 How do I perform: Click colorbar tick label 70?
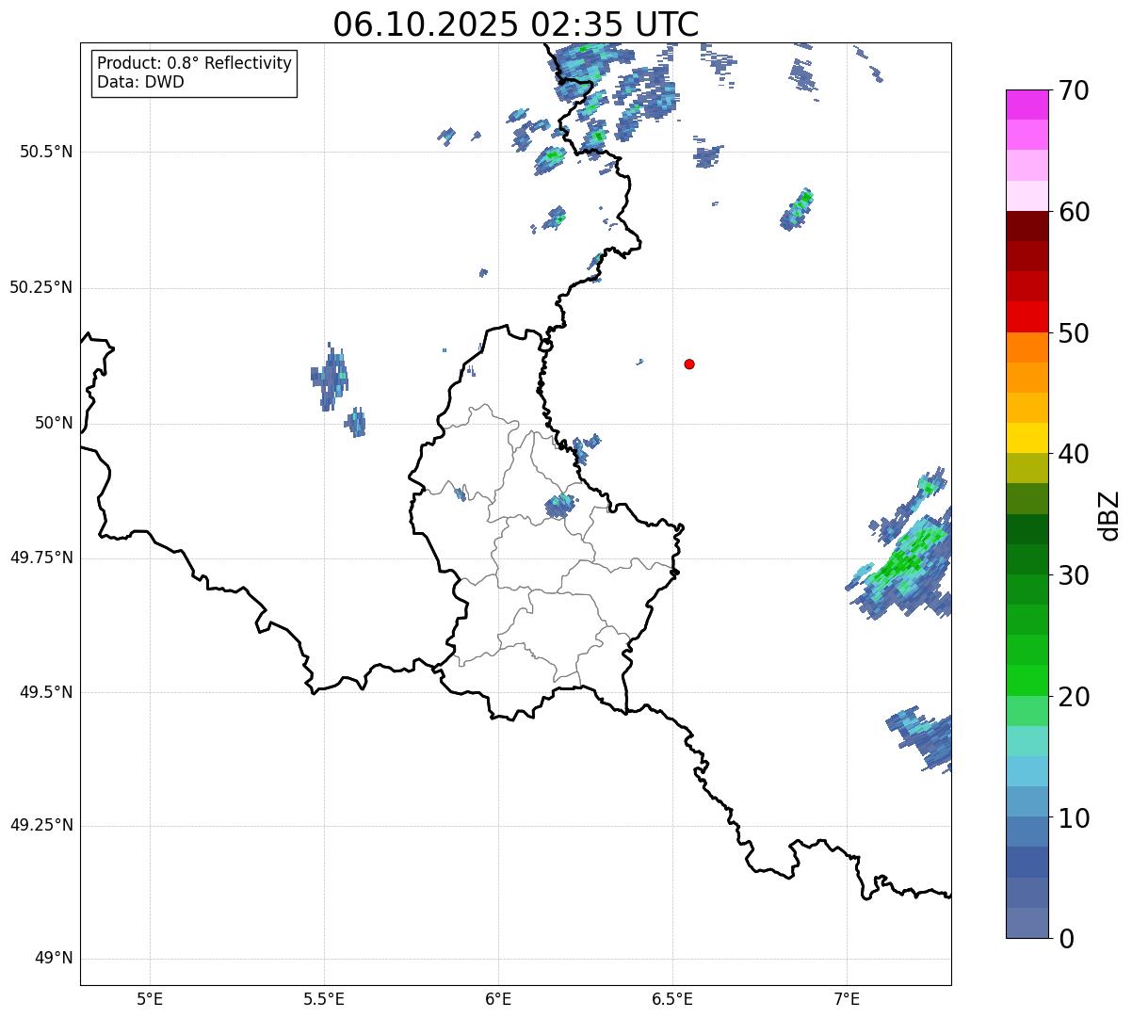(x=1074, y=90)
